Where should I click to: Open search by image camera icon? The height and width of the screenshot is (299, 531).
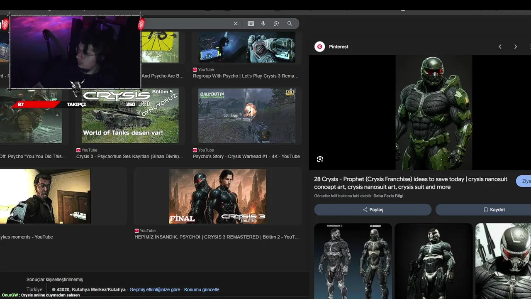276,24
